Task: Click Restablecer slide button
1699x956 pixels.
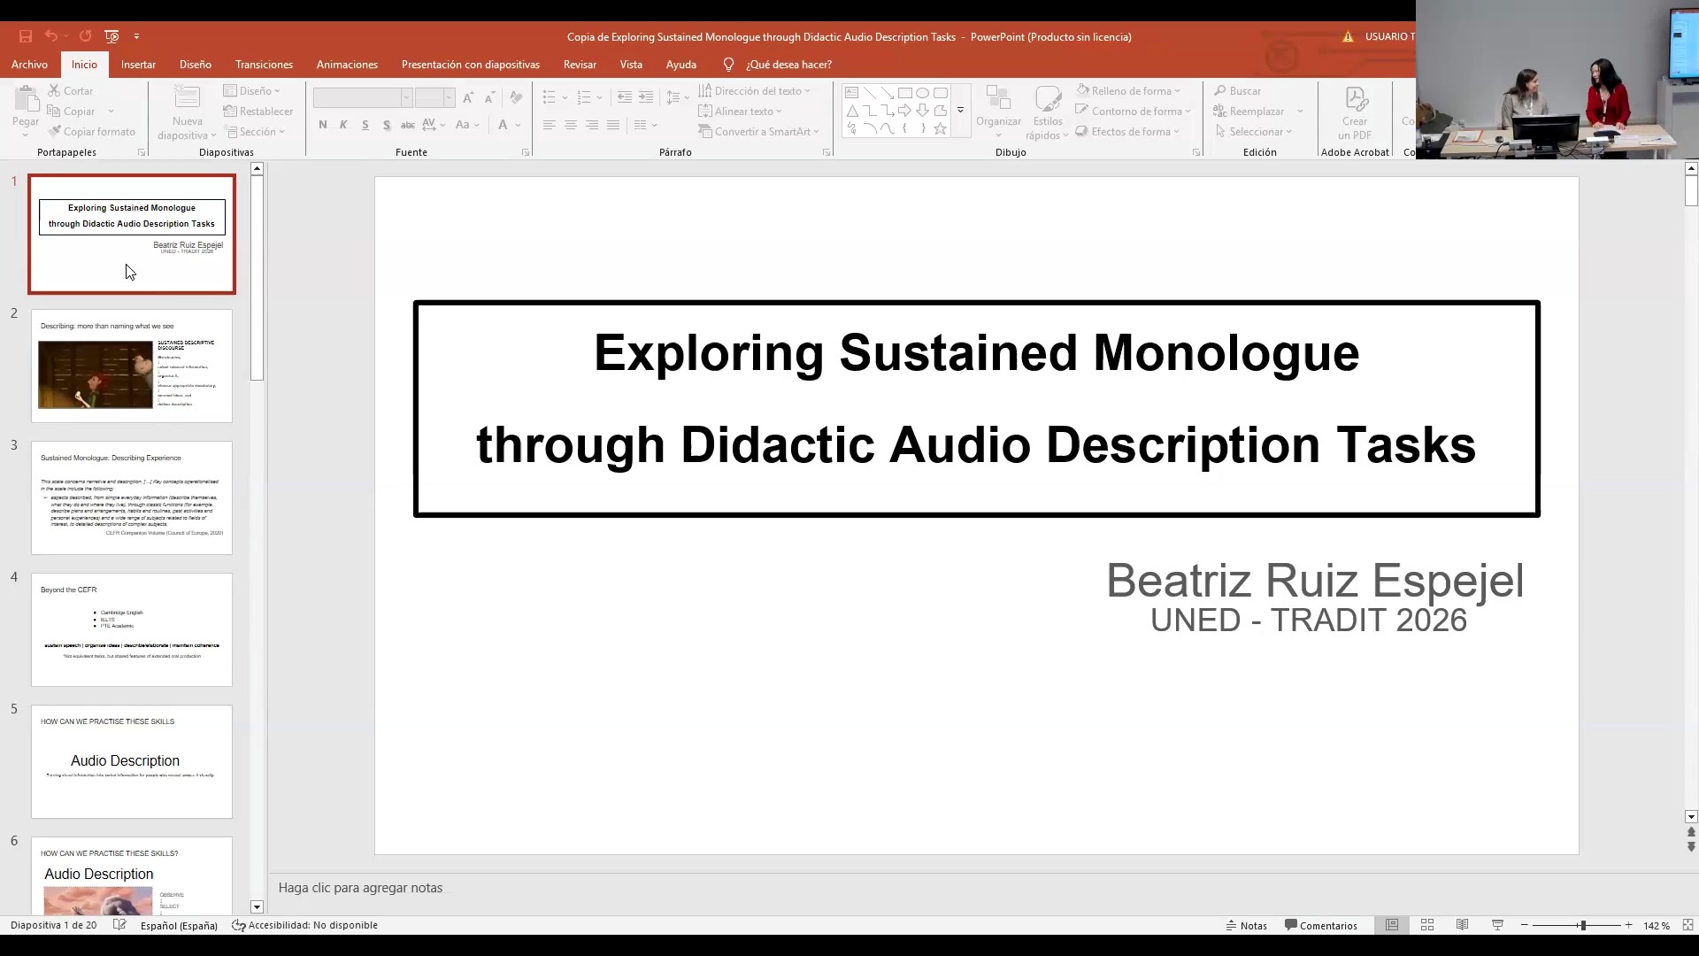Action: pyautogui.click(x=258, y=112)
